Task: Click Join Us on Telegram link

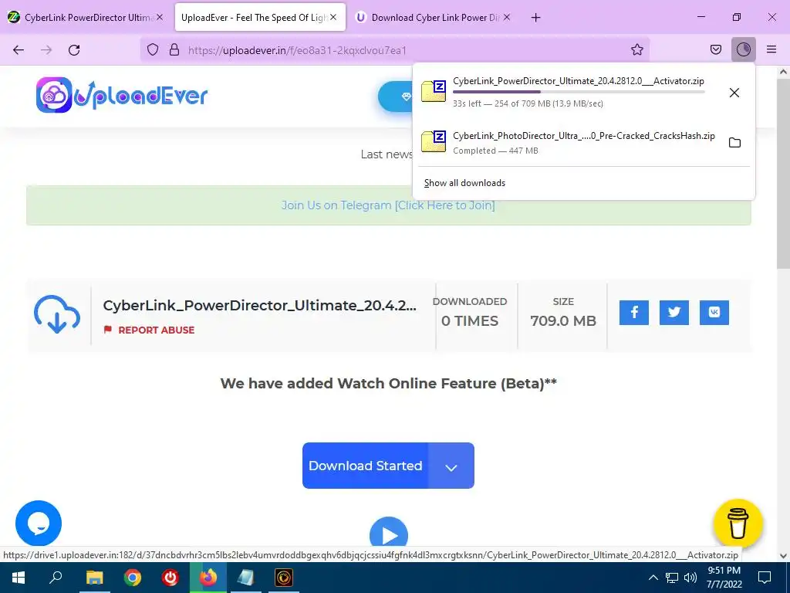Action: 388,205
